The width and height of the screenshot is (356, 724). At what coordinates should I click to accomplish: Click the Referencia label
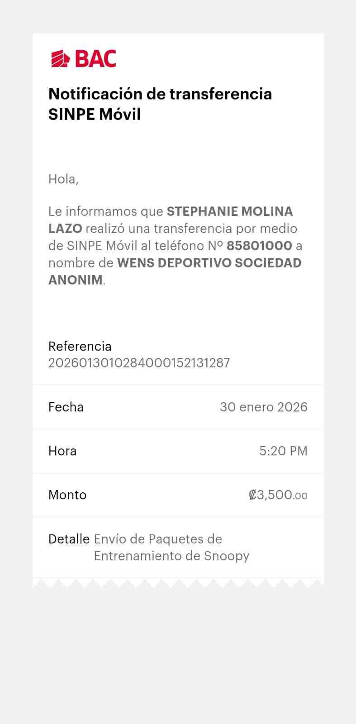pos(80,346)
